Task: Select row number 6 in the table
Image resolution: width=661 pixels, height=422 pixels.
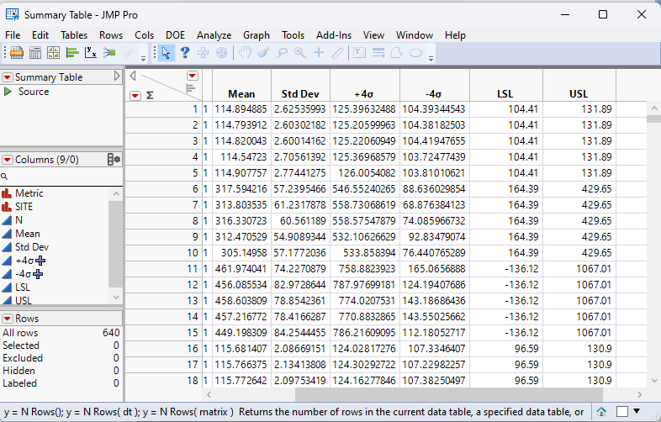Action: coord(163,189)
